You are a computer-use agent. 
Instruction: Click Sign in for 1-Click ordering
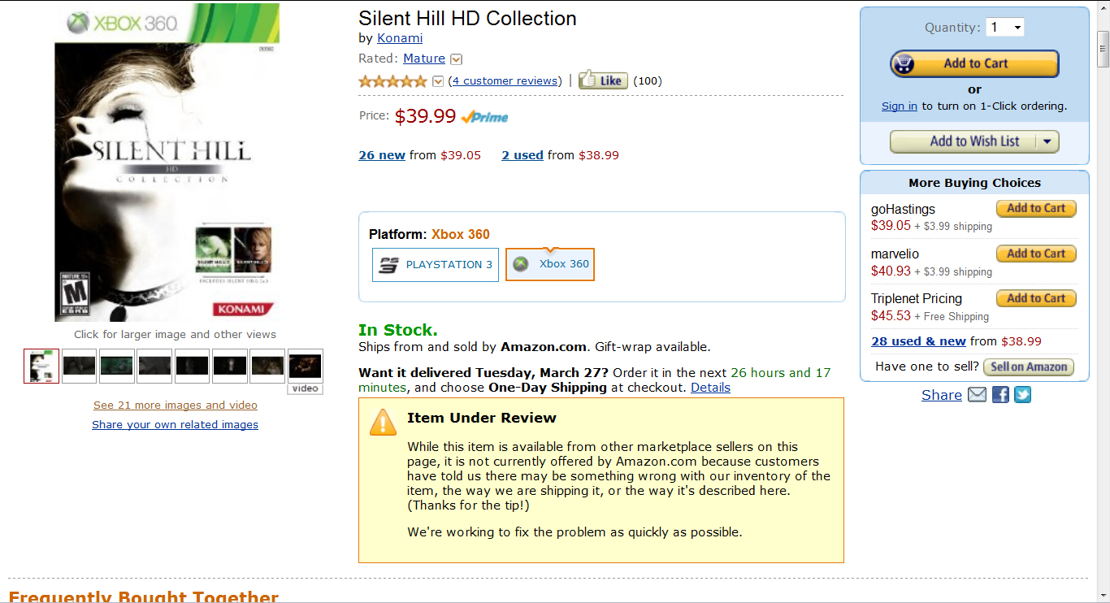(900, 106)
